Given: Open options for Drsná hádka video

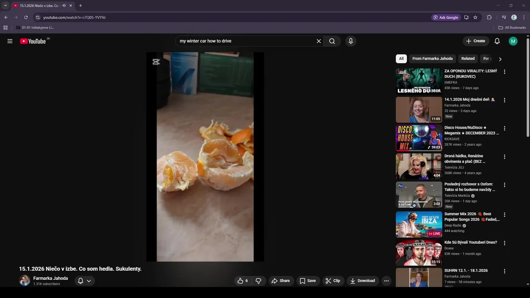Looking at the screenshot, I should pos(504,157).
